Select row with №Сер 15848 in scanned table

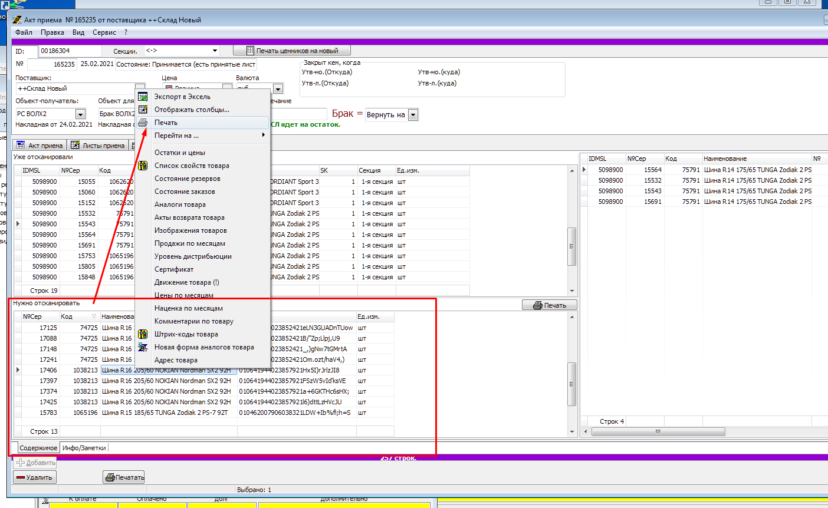[242, 277]
